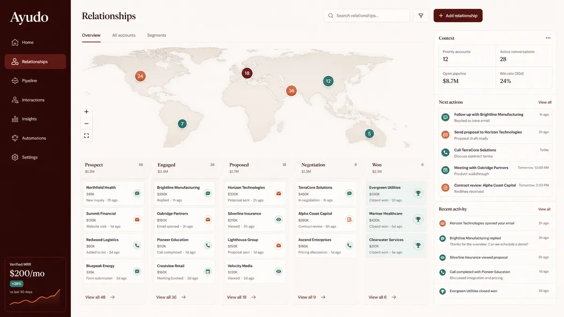Open the filter options button
Image resolution: width=564 pixels, height=317 pixels.
point(421,15)
